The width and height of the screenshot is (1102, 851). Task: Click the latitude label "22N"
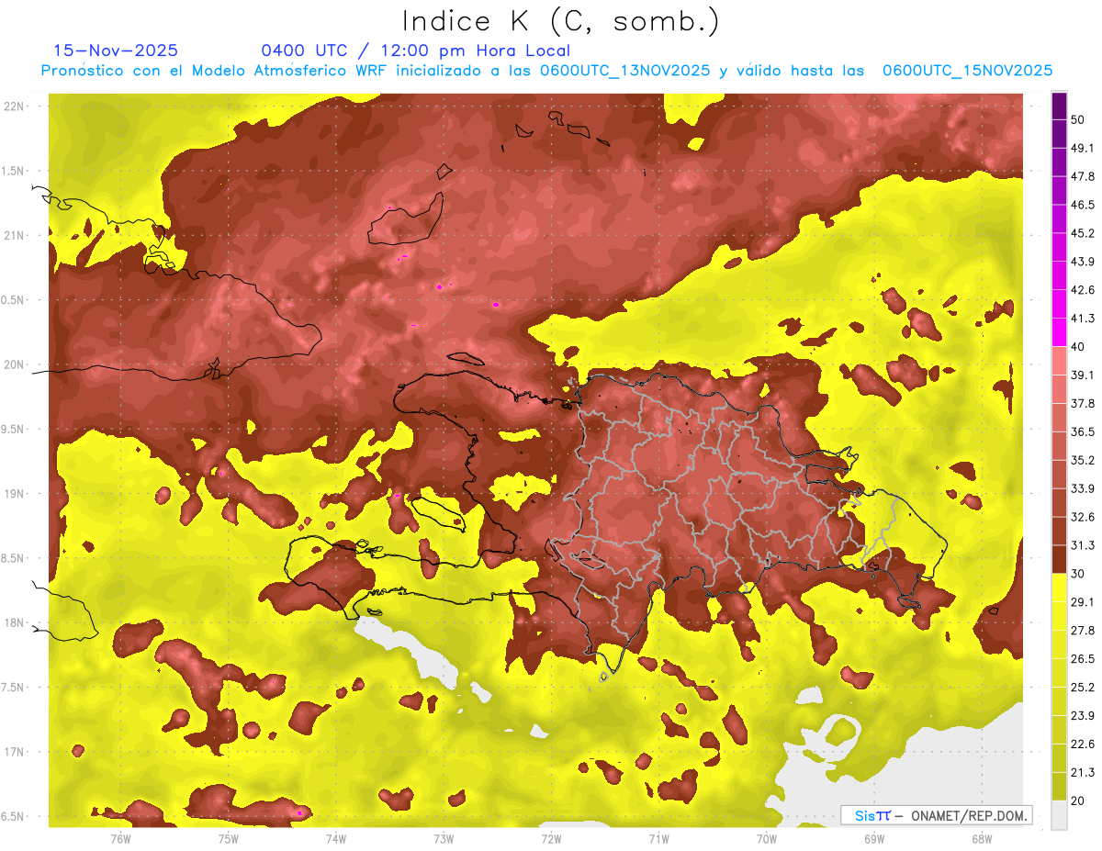click(x=14, y=106)
